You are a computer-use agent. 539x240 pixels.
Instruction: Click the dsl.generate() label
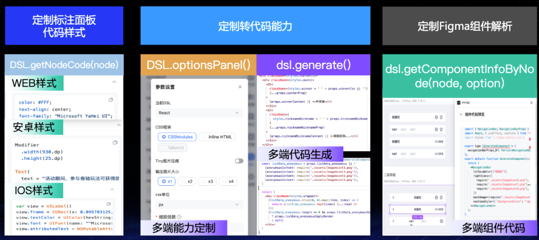pyautogui.click(x=313, y=64)
